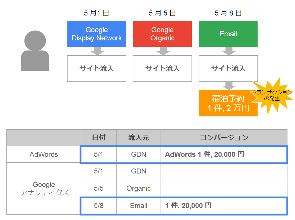Click GDN cell in Google Analytics rows
The image size is (295, 220).
click(x=139, y=171)
